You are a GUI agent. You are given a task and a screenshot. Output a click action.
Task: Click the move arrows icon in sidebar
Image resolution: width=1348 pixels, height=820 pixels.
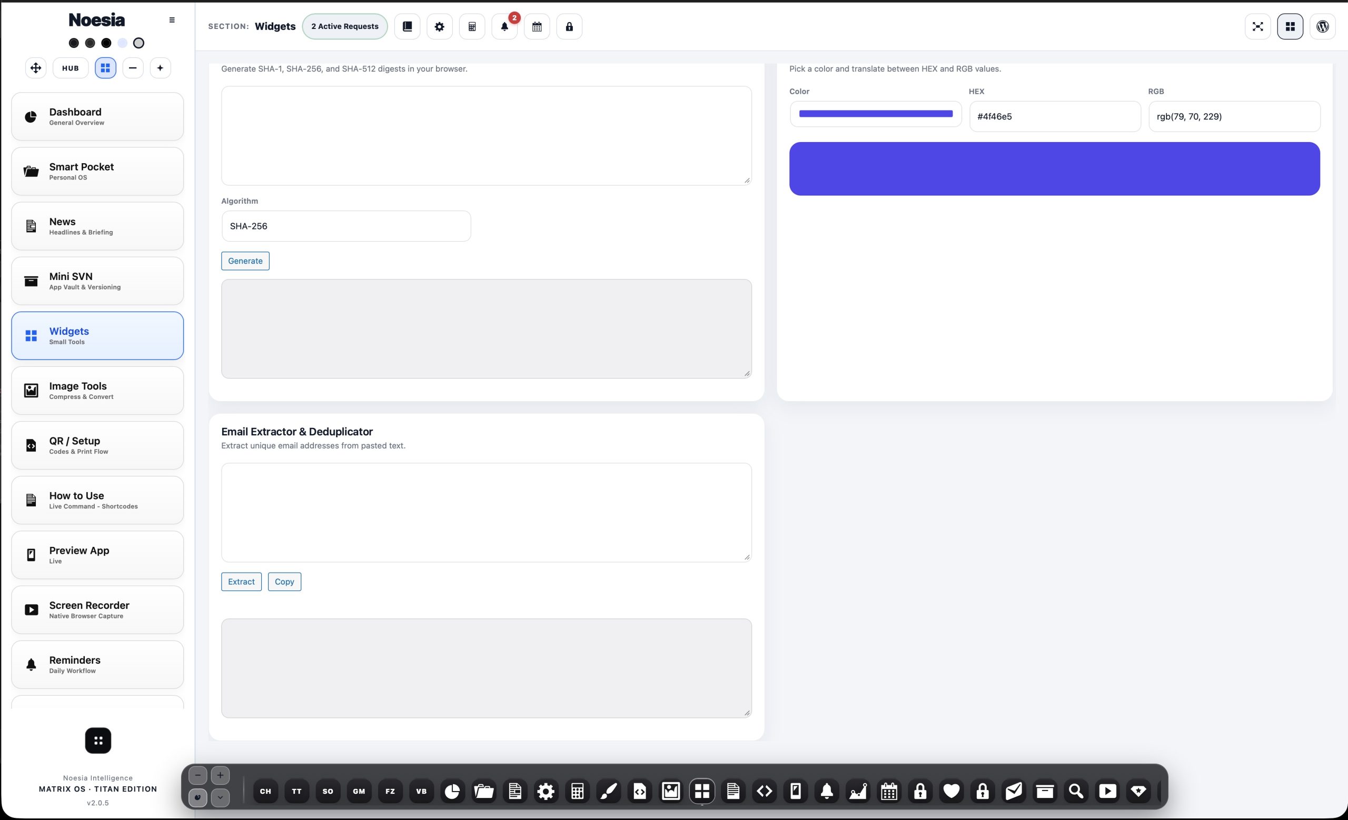[36, 68]
